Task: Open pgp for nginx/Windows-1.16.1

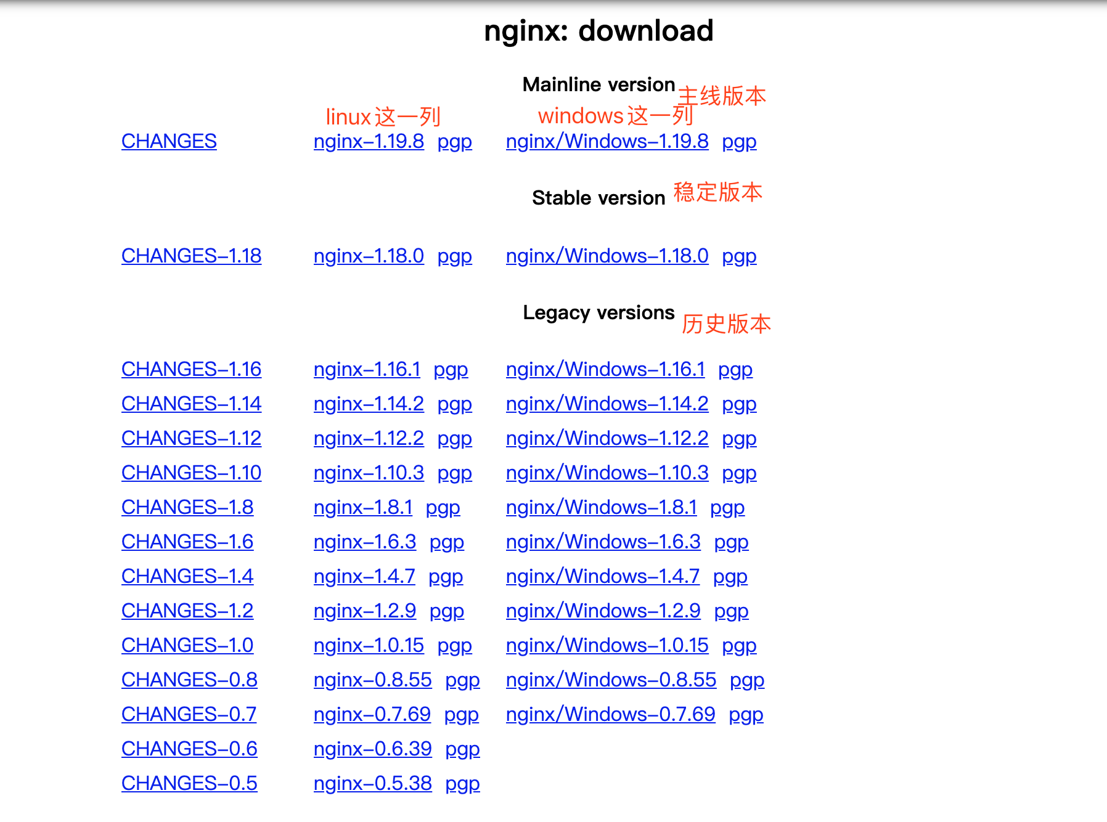Action: tap(736, 370)
